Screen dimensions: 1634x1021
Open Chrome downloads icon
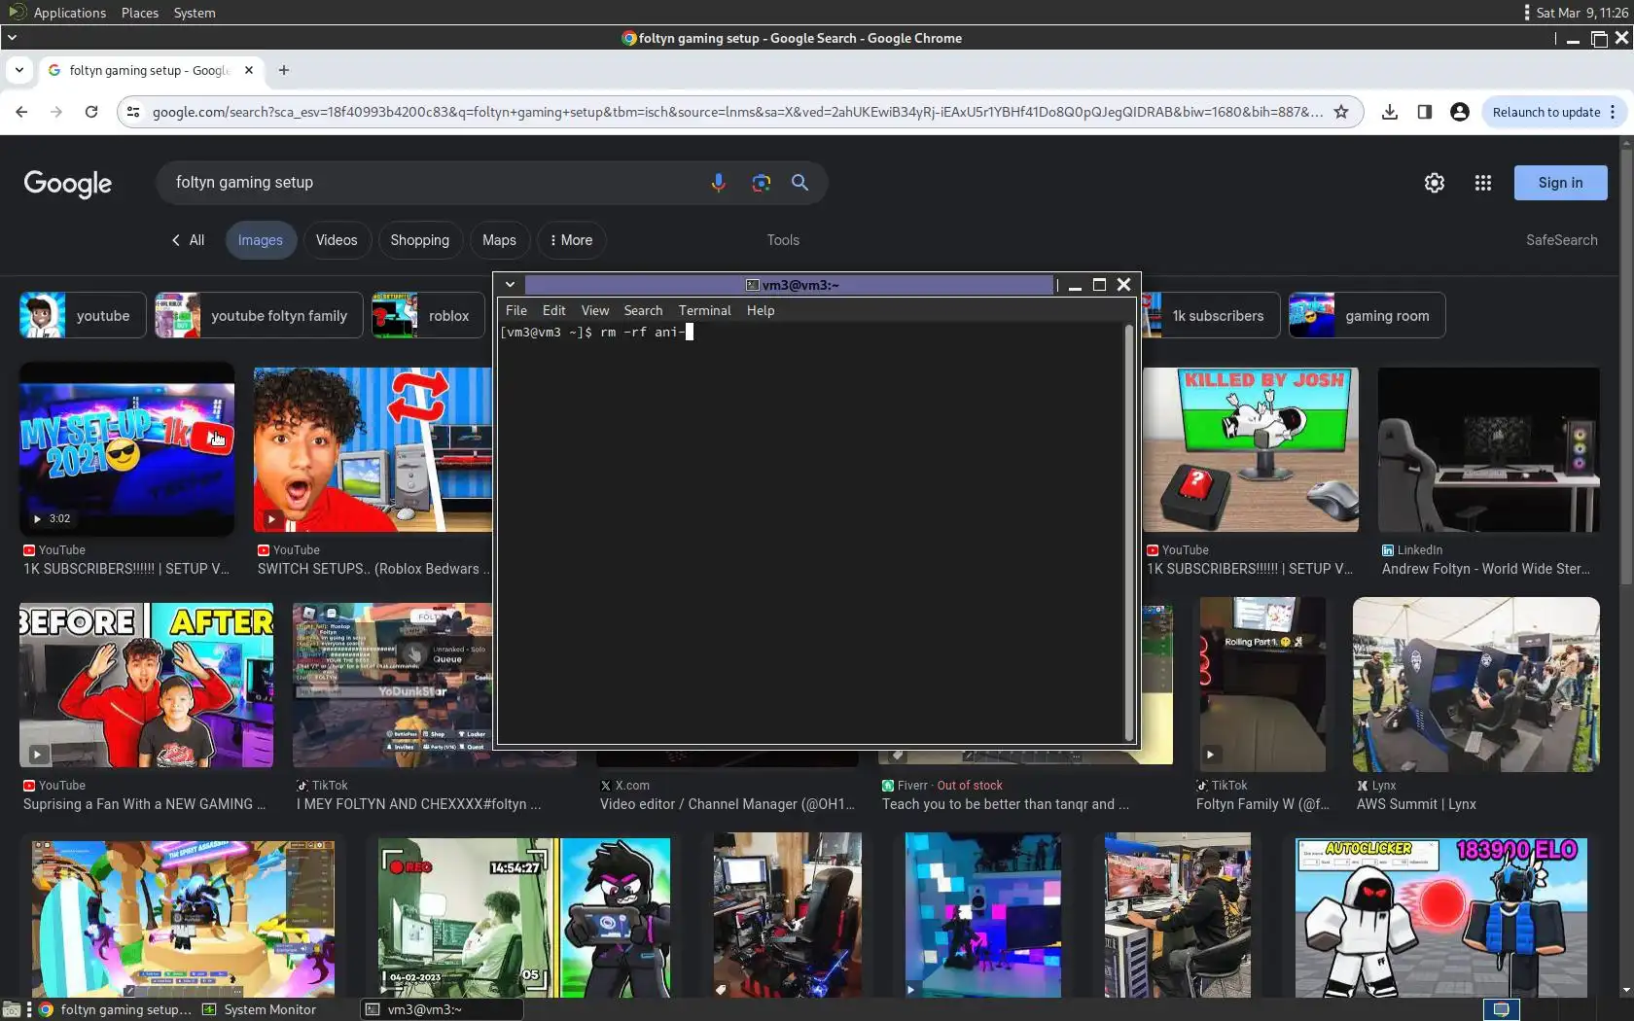(x=1390, y=112)
